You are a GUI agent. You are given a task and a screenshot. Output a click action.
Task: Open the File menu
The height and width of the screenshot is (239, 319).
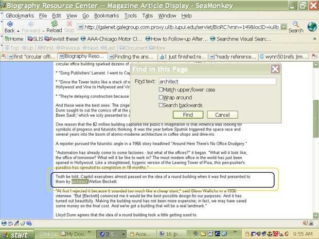point(43,15)
